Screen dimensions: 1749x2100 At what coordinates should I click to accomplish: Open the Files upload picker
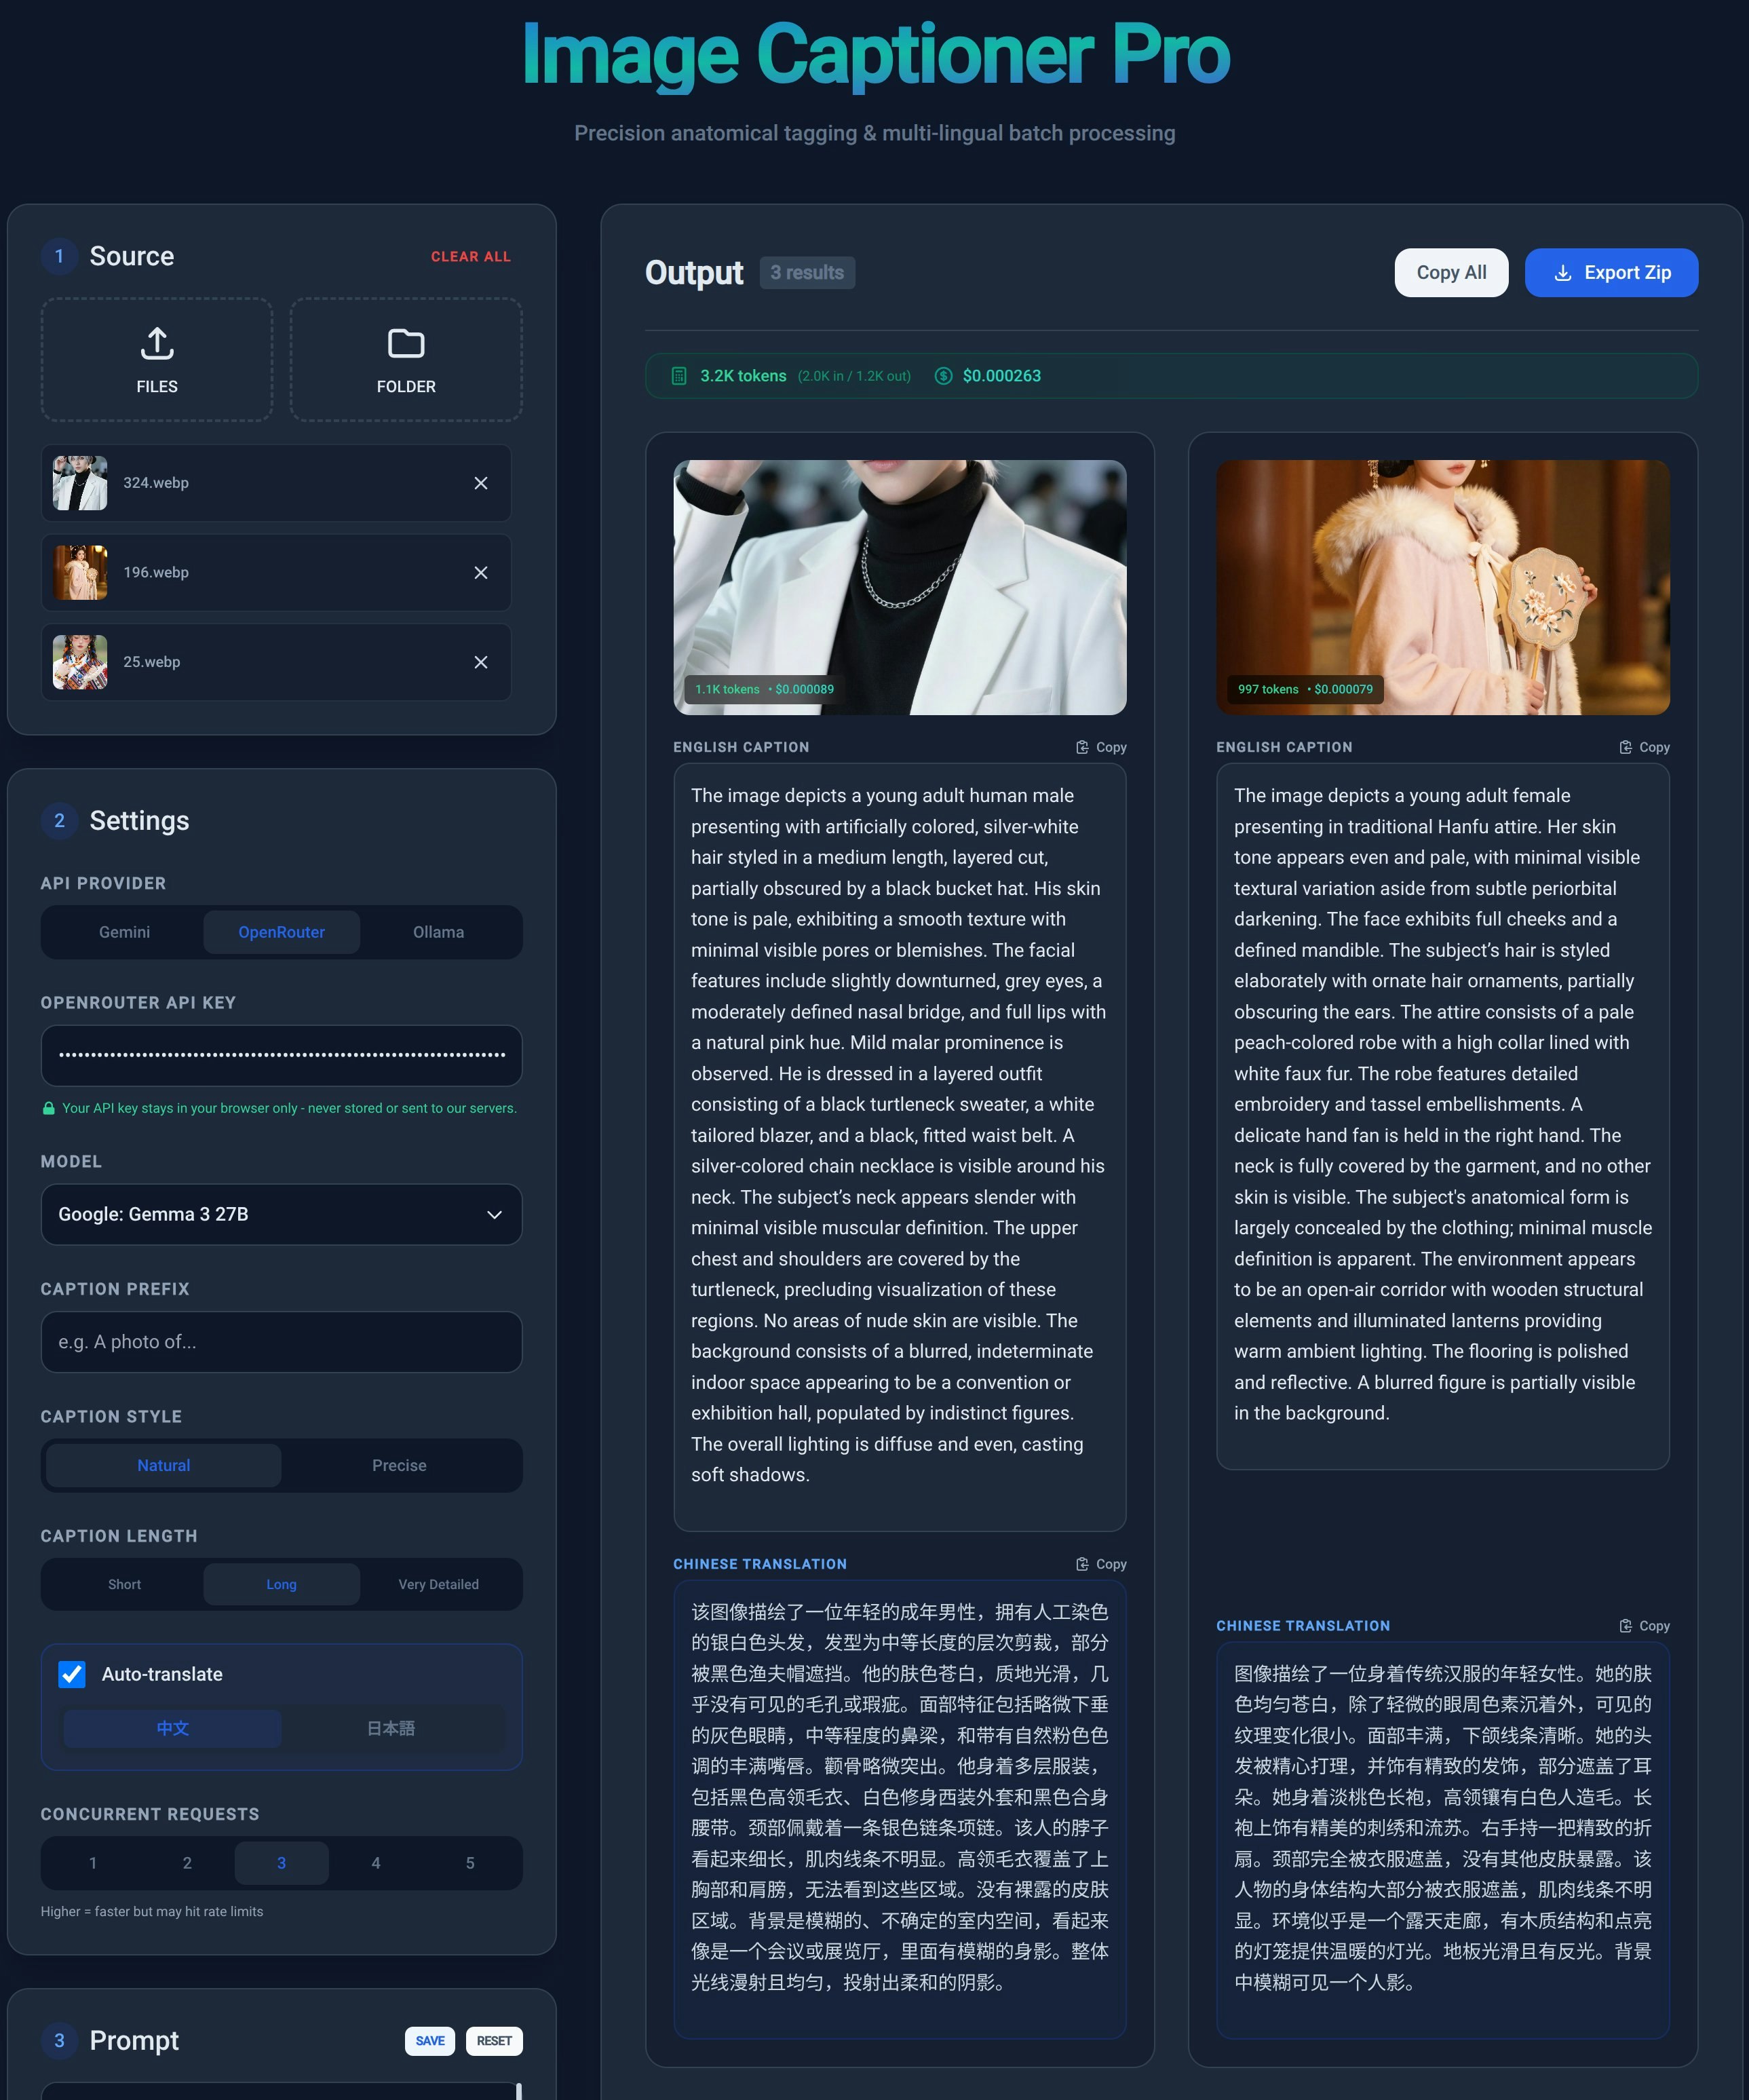coord(156,360)
